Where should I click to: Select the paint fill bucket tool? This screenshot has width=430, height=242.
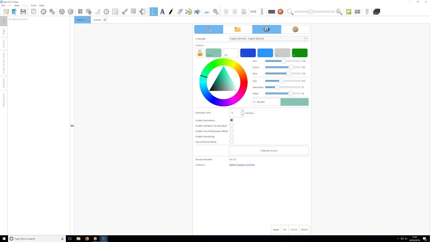[x=197, y=12]
